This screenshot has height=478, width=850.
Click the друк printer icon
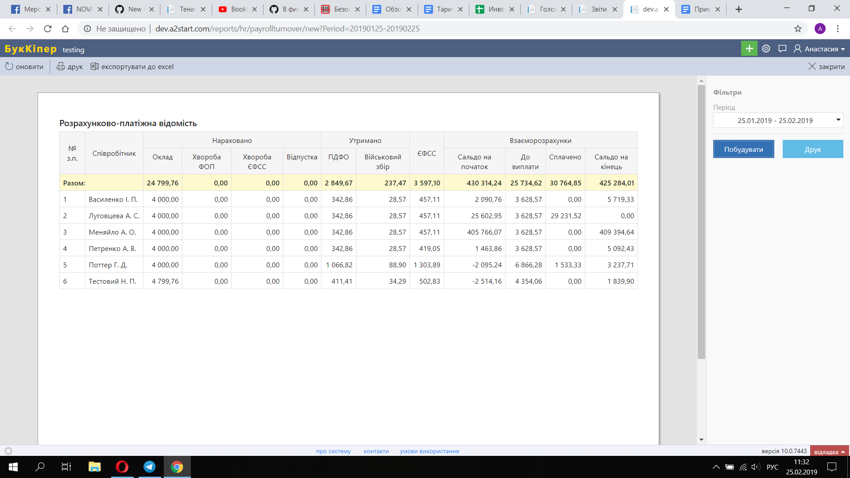(x=61, y=66)
